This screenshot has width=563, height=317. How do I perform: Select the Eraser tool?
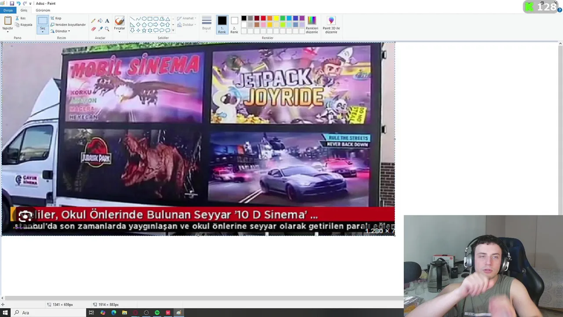[93, 29]
